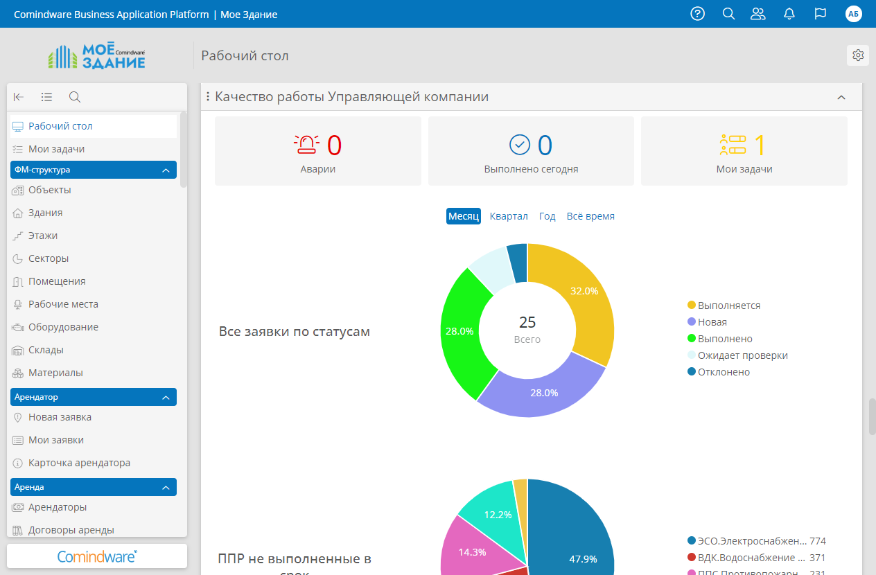Collapse the navigation sidebar arrow icon
This screenshot has width=876, height=575.
click(x=19, y=97)
